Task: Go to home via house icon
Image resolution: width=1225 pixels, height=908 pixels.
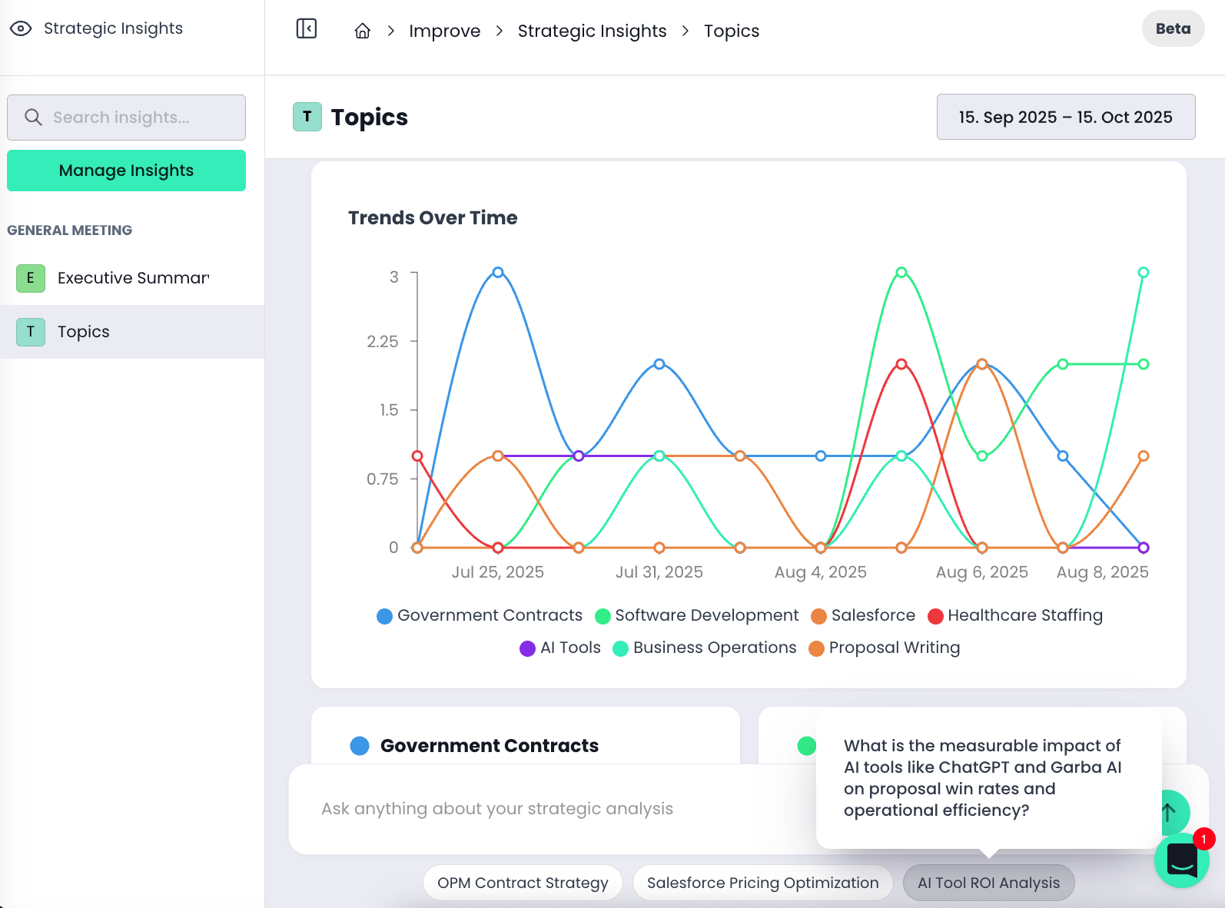Action: (363, 31)
